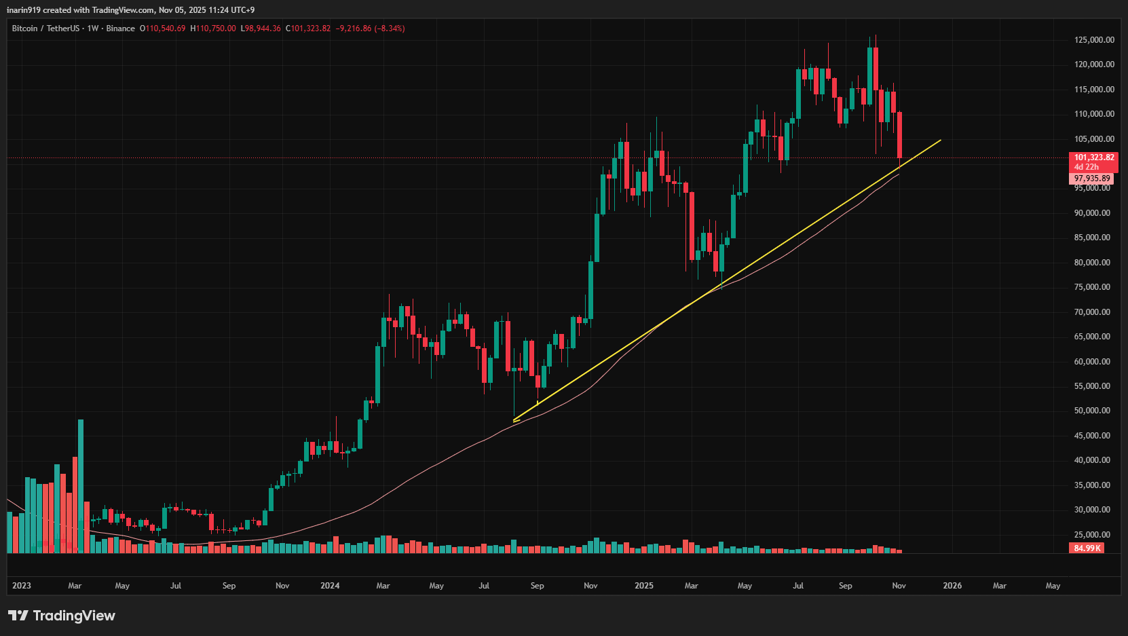
Task: Click the 2025 label on time axis
Action: point(643,586)
